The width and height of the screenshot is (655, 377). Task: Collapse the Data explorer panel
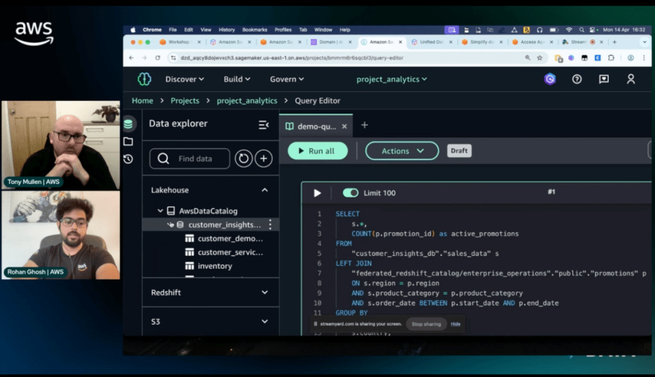(263, 125)
